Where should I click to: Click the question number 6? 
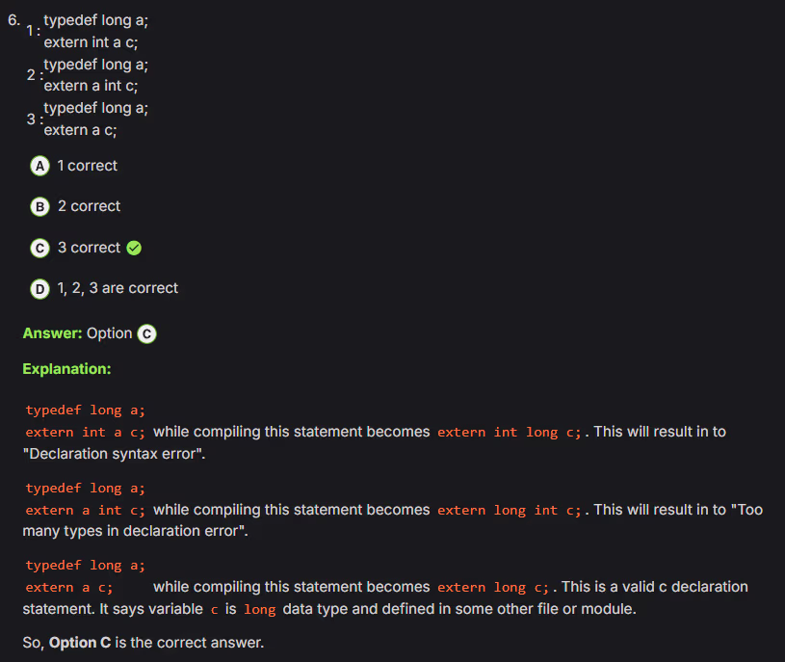click(13, 18)
